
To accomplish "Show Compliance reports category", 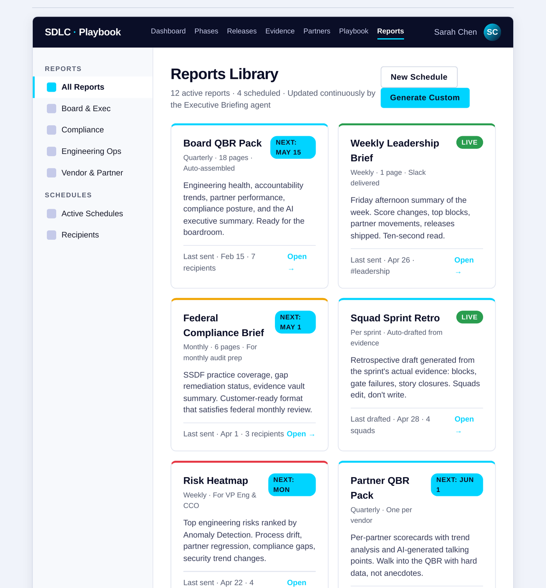I will pyautogui.click(x=93, y=130).
